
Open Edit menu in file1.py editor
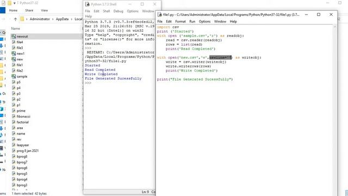click(x=169, y=22)
